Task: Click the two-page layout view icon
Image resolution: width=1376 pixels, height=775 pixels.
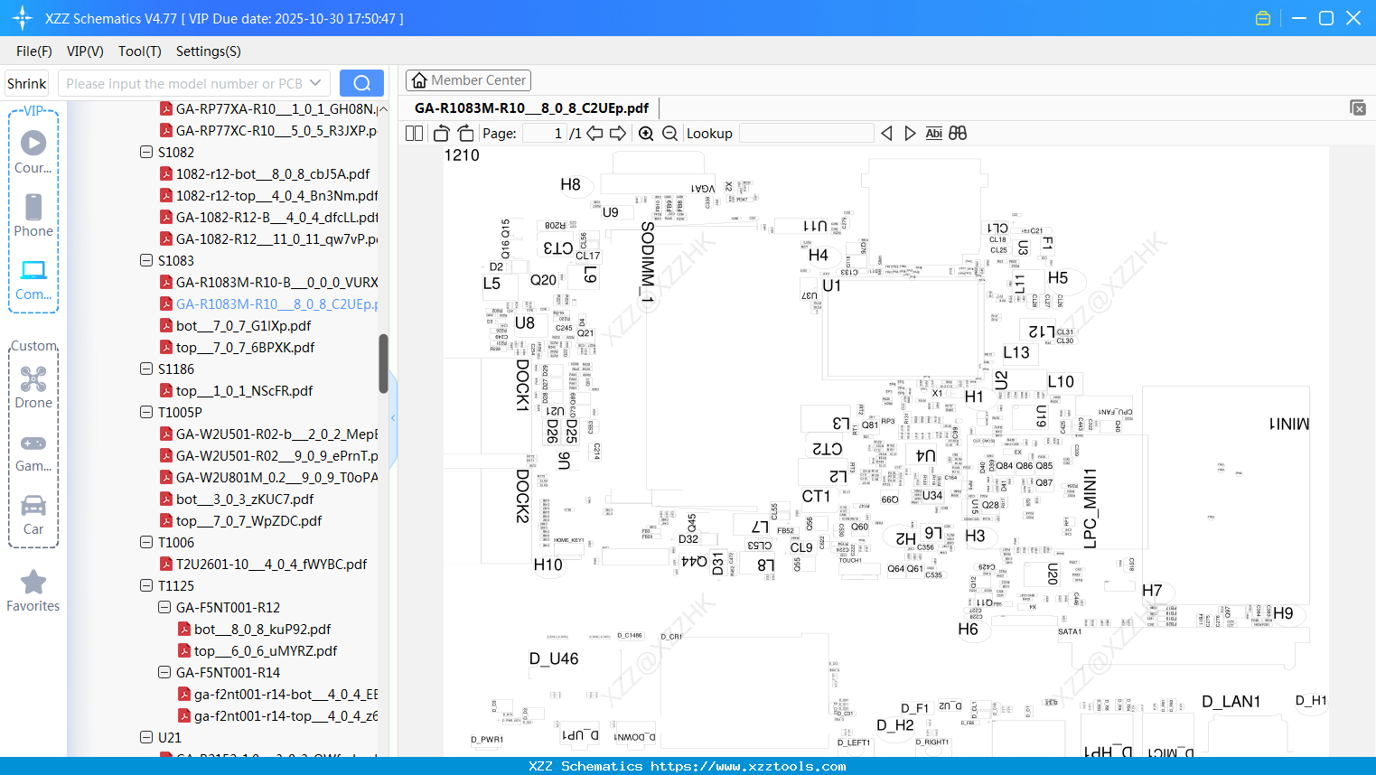Action: (415, 134)
